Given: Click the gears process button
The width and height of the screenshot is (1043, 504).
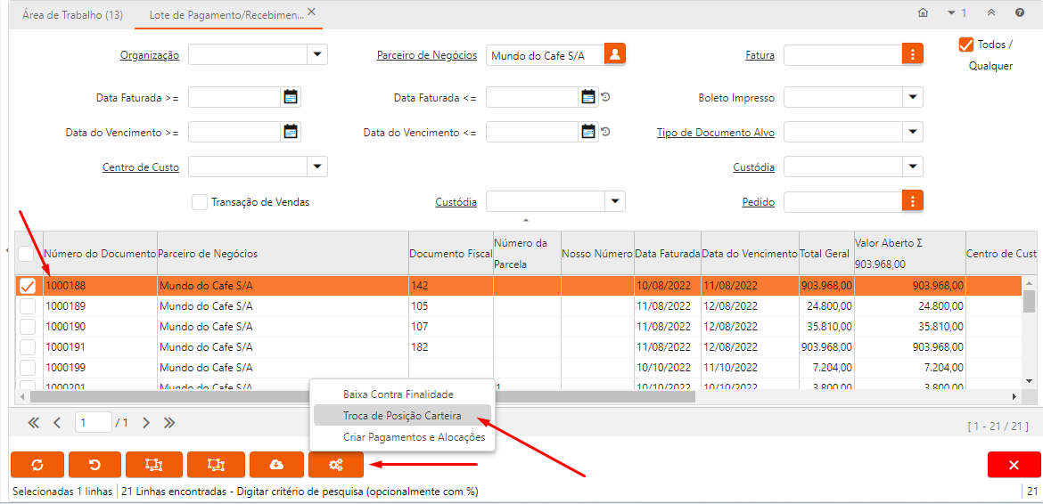Looking at the screenshot, I should tap(336, 464).
